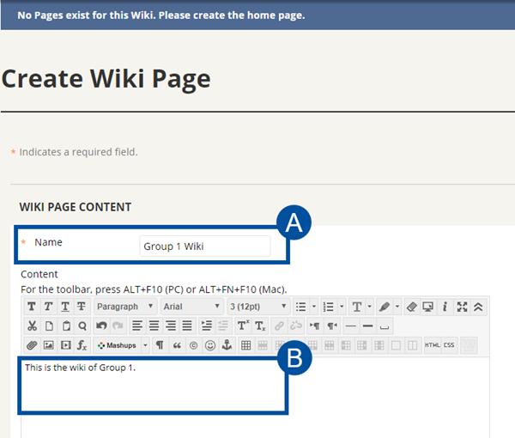The width and height of the screenshot is (515, 438).
Task: Insert a numbered list
Action: (x=329, y=307)
